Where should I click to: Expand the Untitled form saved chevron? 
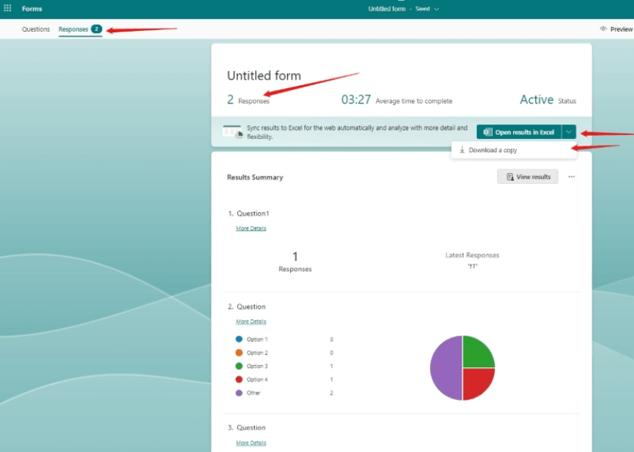click(437, 9)
